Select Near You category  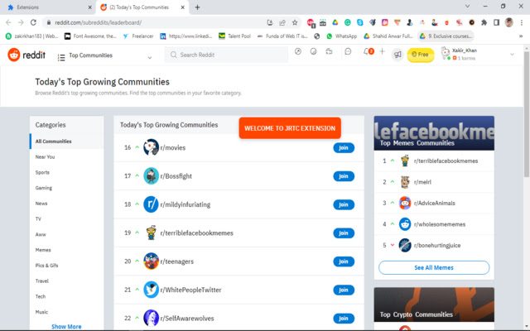tap(45, 156)
